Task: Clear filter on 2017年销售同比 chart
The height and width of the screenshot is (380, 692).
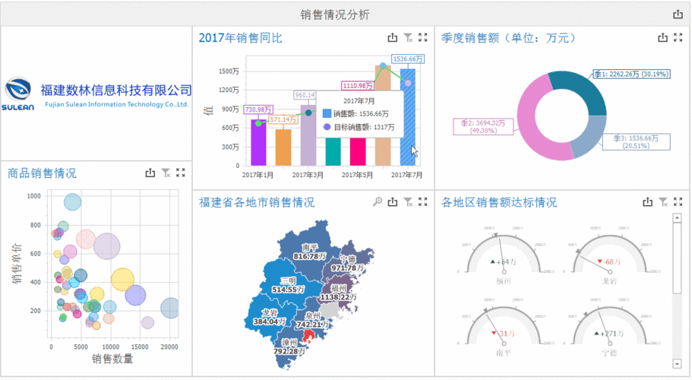Action: [408, 37]
